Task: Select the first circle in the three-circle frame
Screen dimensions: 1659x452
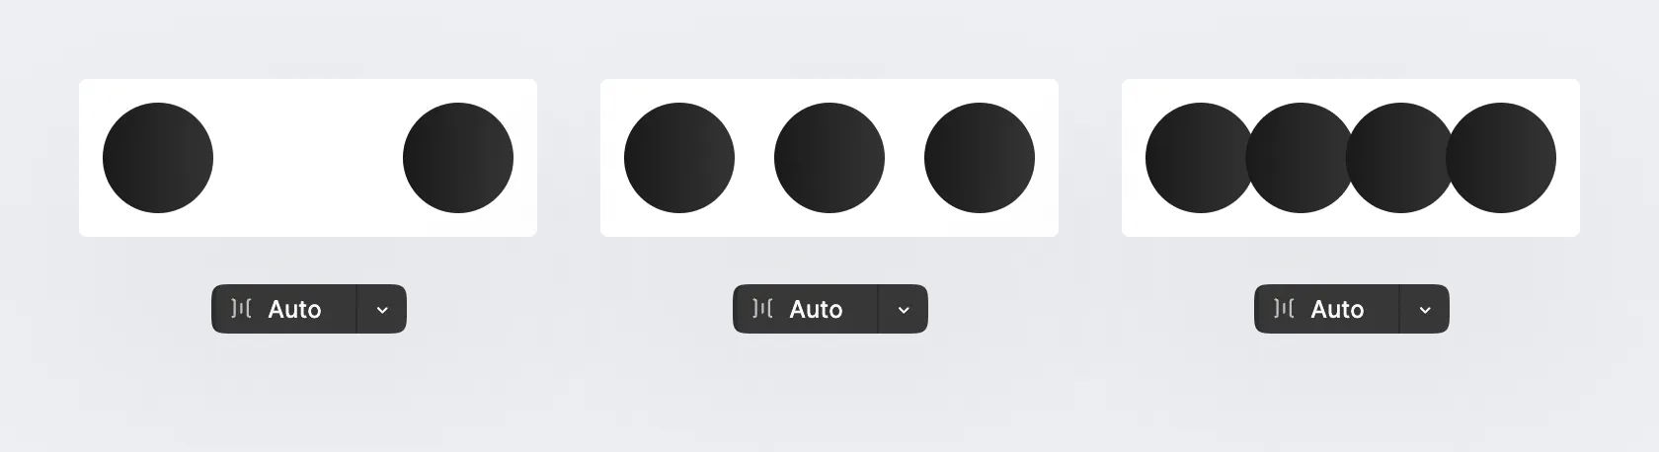Action: point(679,158)
